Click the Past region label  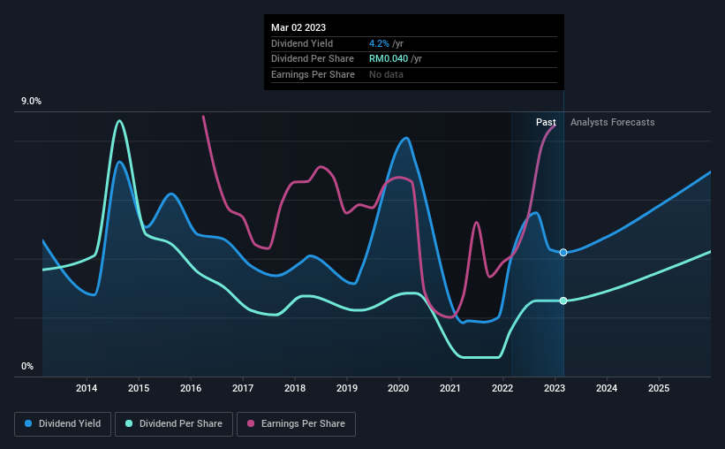pyautogui.click(x=546, y=122)
